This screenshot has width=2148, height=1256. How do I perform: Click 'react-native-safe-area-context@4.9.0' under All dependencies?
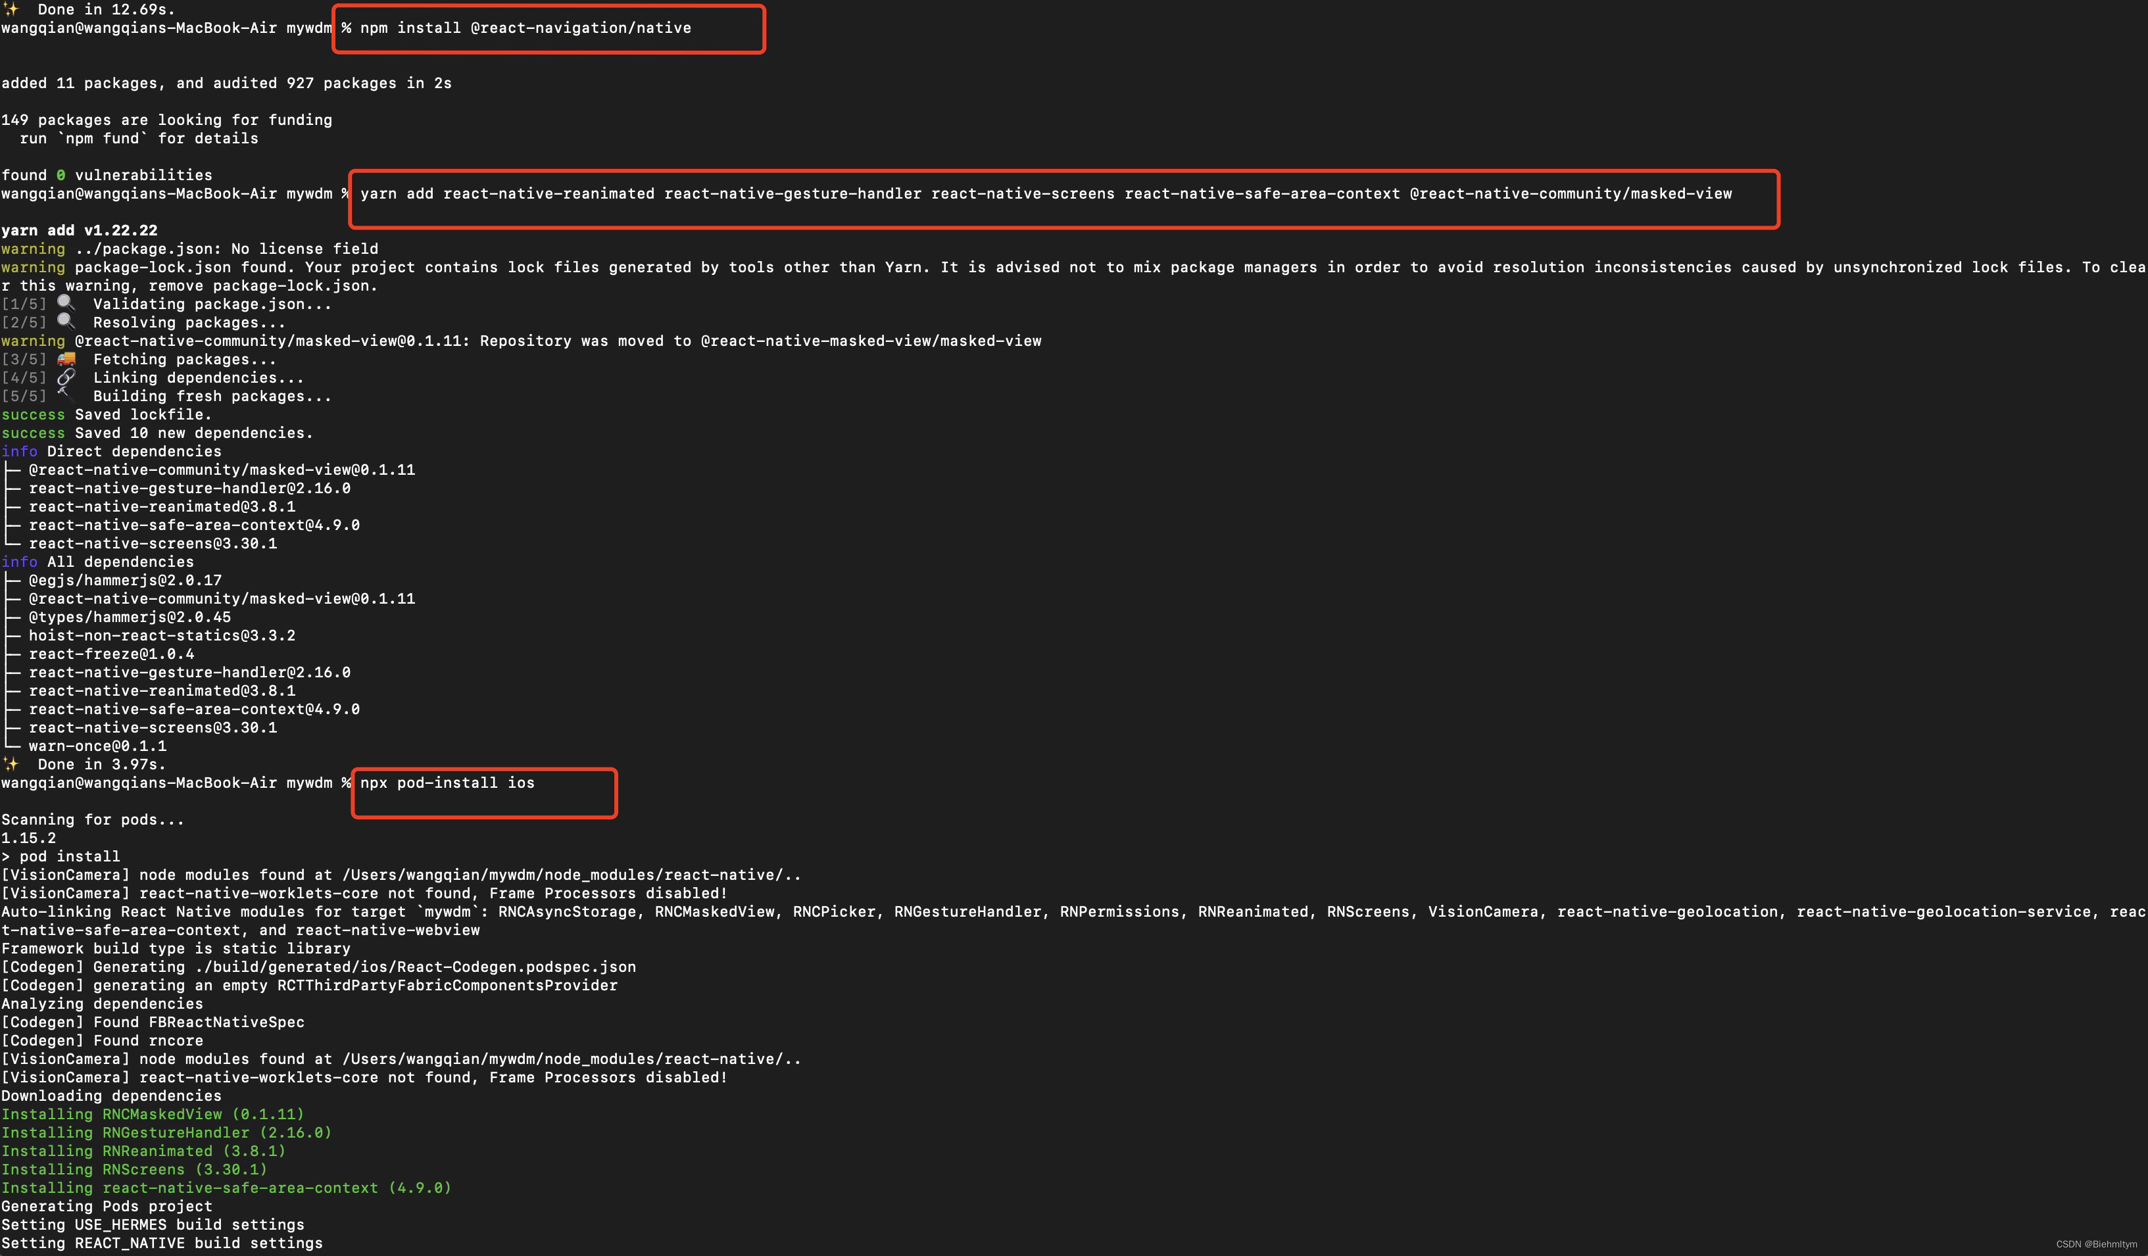point(194,709)
